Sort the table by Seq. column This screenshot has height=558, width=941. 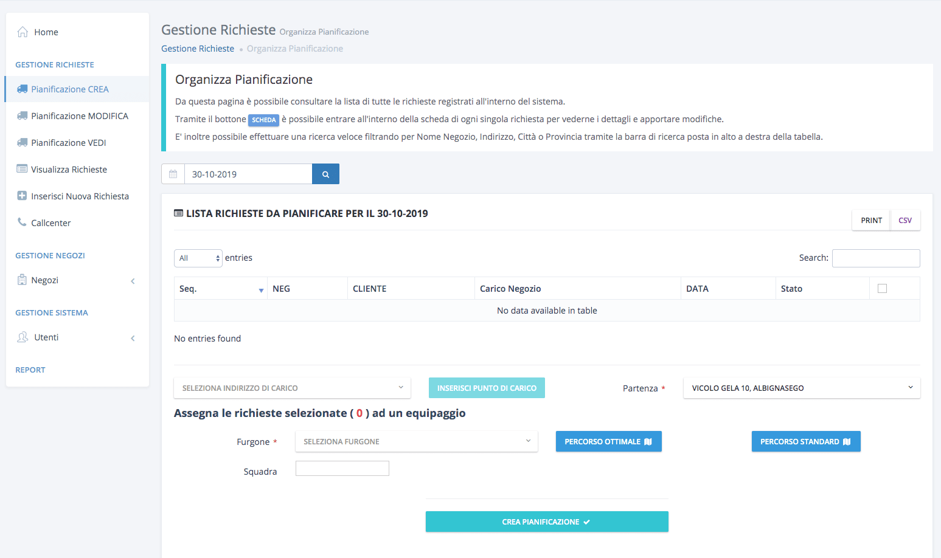[x=221, y=289]
